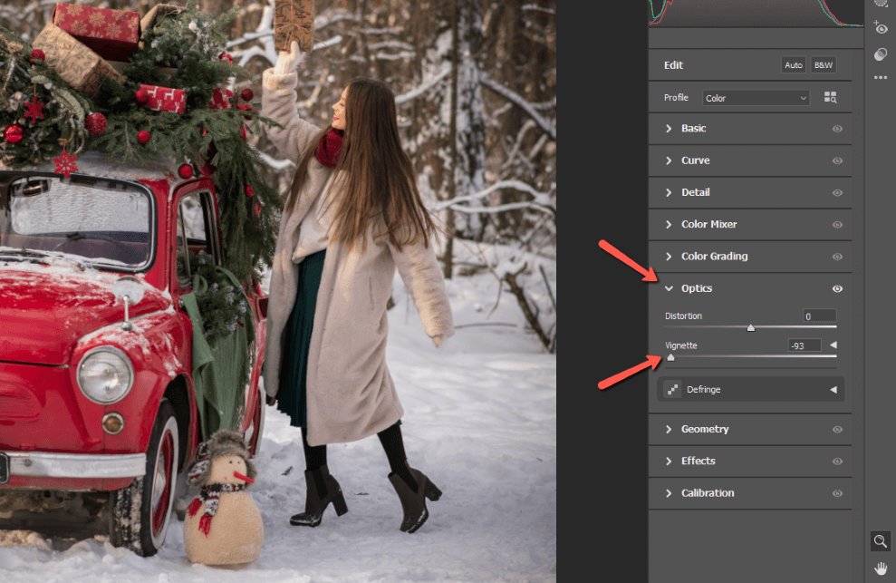Expand the Calibration panel chevron
Screen dimensions: 896x583
point(669,493)
